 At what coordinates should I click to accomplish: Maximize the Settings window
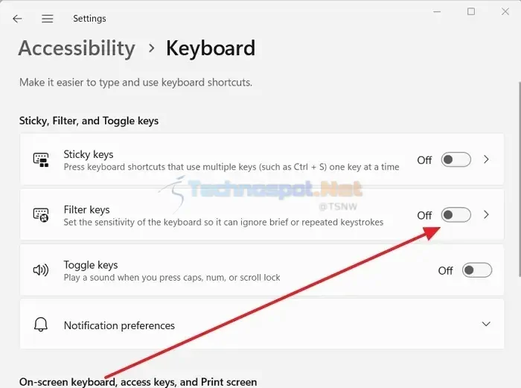point(471,12)
